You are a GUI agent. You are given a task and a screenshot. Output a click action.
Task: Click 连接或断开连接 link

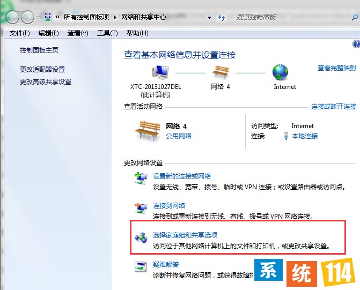[x=333, y=107]
